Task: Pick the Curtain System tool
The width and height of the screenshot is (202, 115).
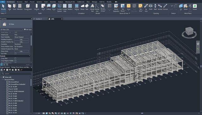Action: point(60,8)
